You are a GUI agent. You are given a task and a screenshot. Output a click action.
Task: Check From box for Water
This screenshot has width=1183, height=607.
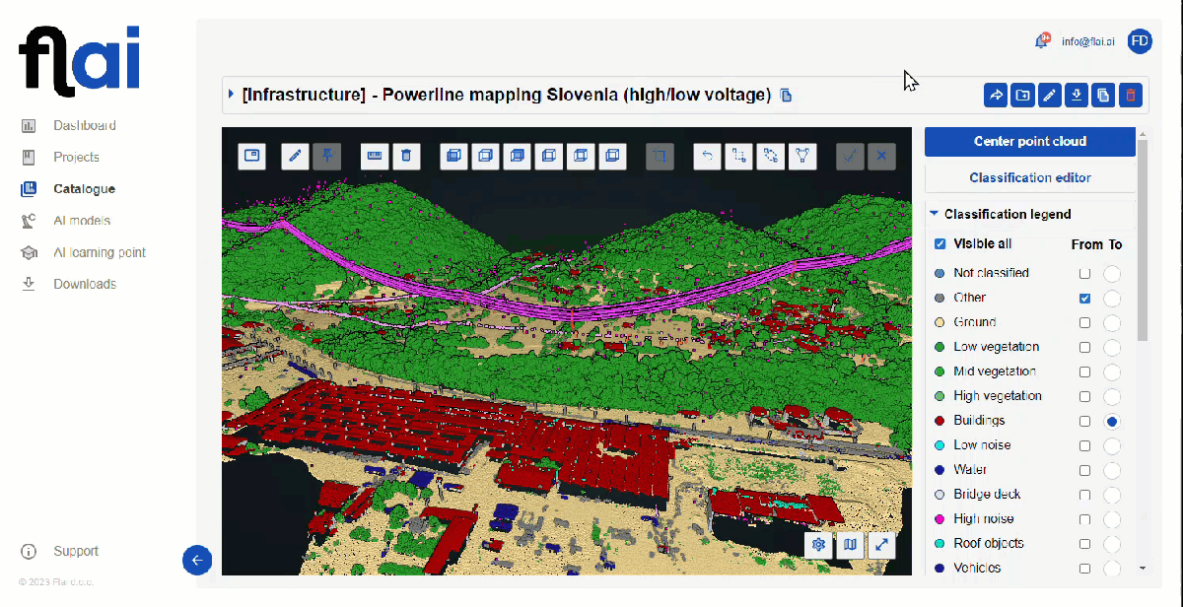(x=1084, y=470)
